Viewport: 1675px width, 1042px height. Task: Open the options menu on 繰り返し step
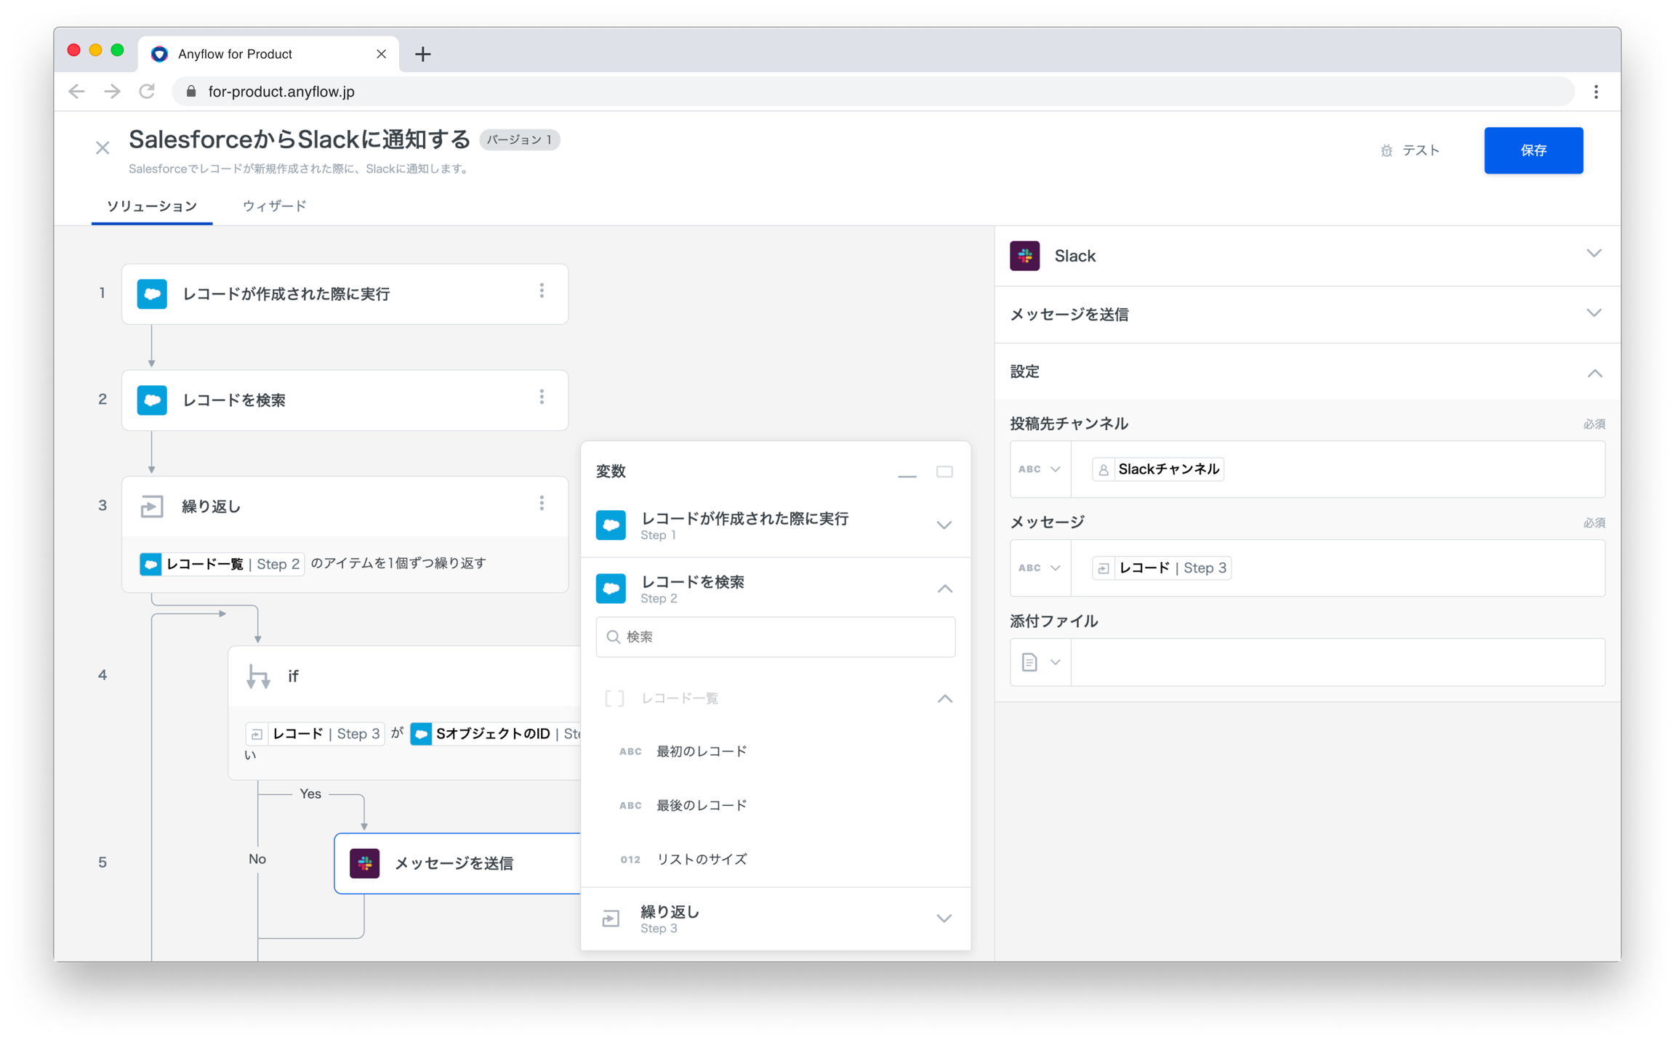[x=542, y=504]
